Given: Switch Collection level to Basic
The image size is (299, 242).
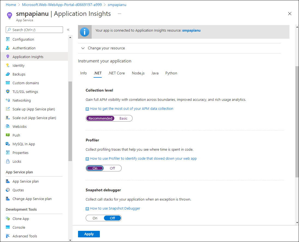Looking at the screenshot, I should click(123, 118).
